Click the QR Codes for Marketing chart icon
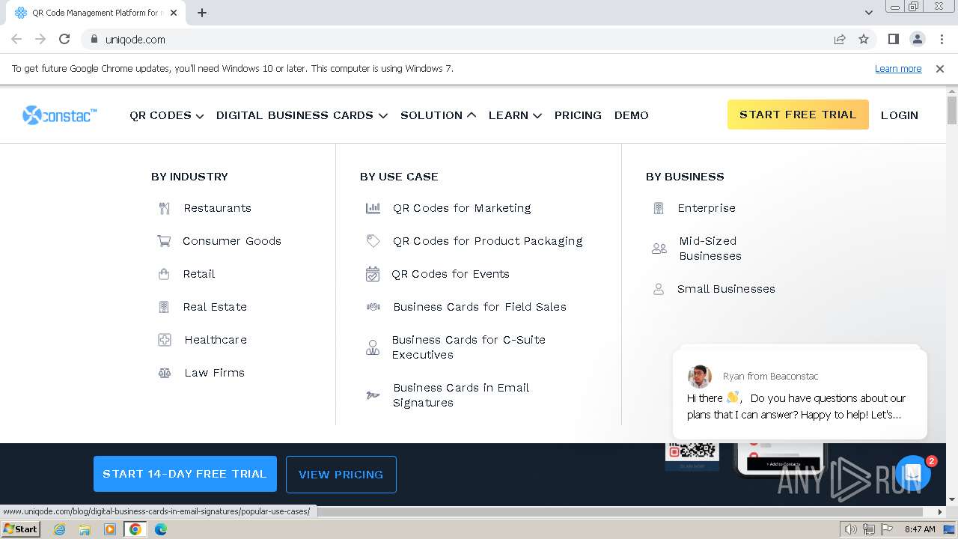Image resolution: width=958 pixels, height=539 pixels. [x=373, y=208]
